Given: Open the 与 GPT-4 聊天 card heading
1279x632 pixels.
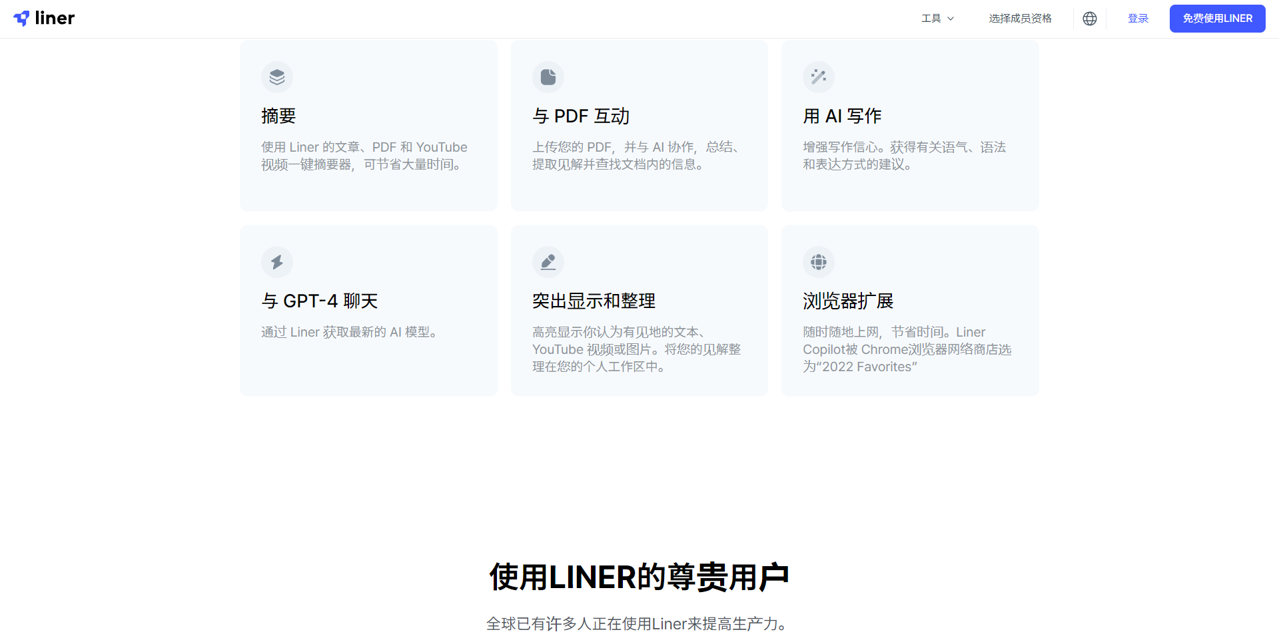Looking at the screenshot, I should [320, 301].
